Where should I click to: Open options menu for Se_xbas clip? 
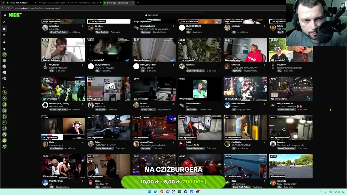(x=128, y=26)
